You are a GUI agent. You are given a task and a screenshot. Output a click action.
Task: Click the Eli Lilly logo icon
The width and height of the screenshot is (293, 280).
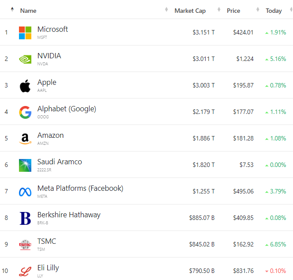tap(25, 271)
